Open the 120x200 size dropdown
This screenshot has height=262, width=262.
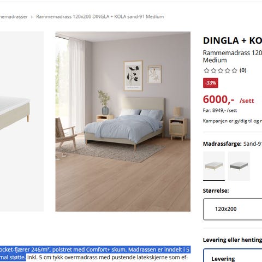point(233,209)
